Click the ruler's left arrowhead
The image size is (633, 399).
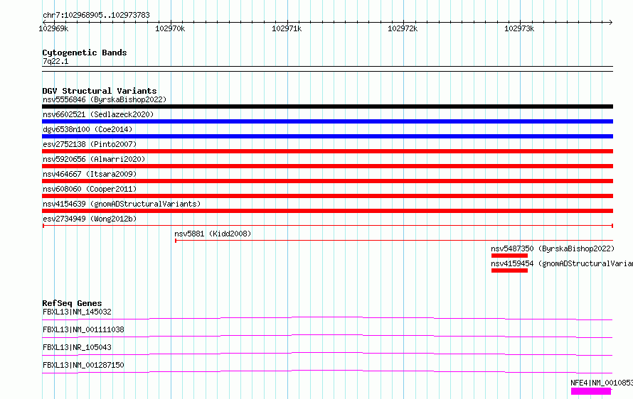click(44, 22)
